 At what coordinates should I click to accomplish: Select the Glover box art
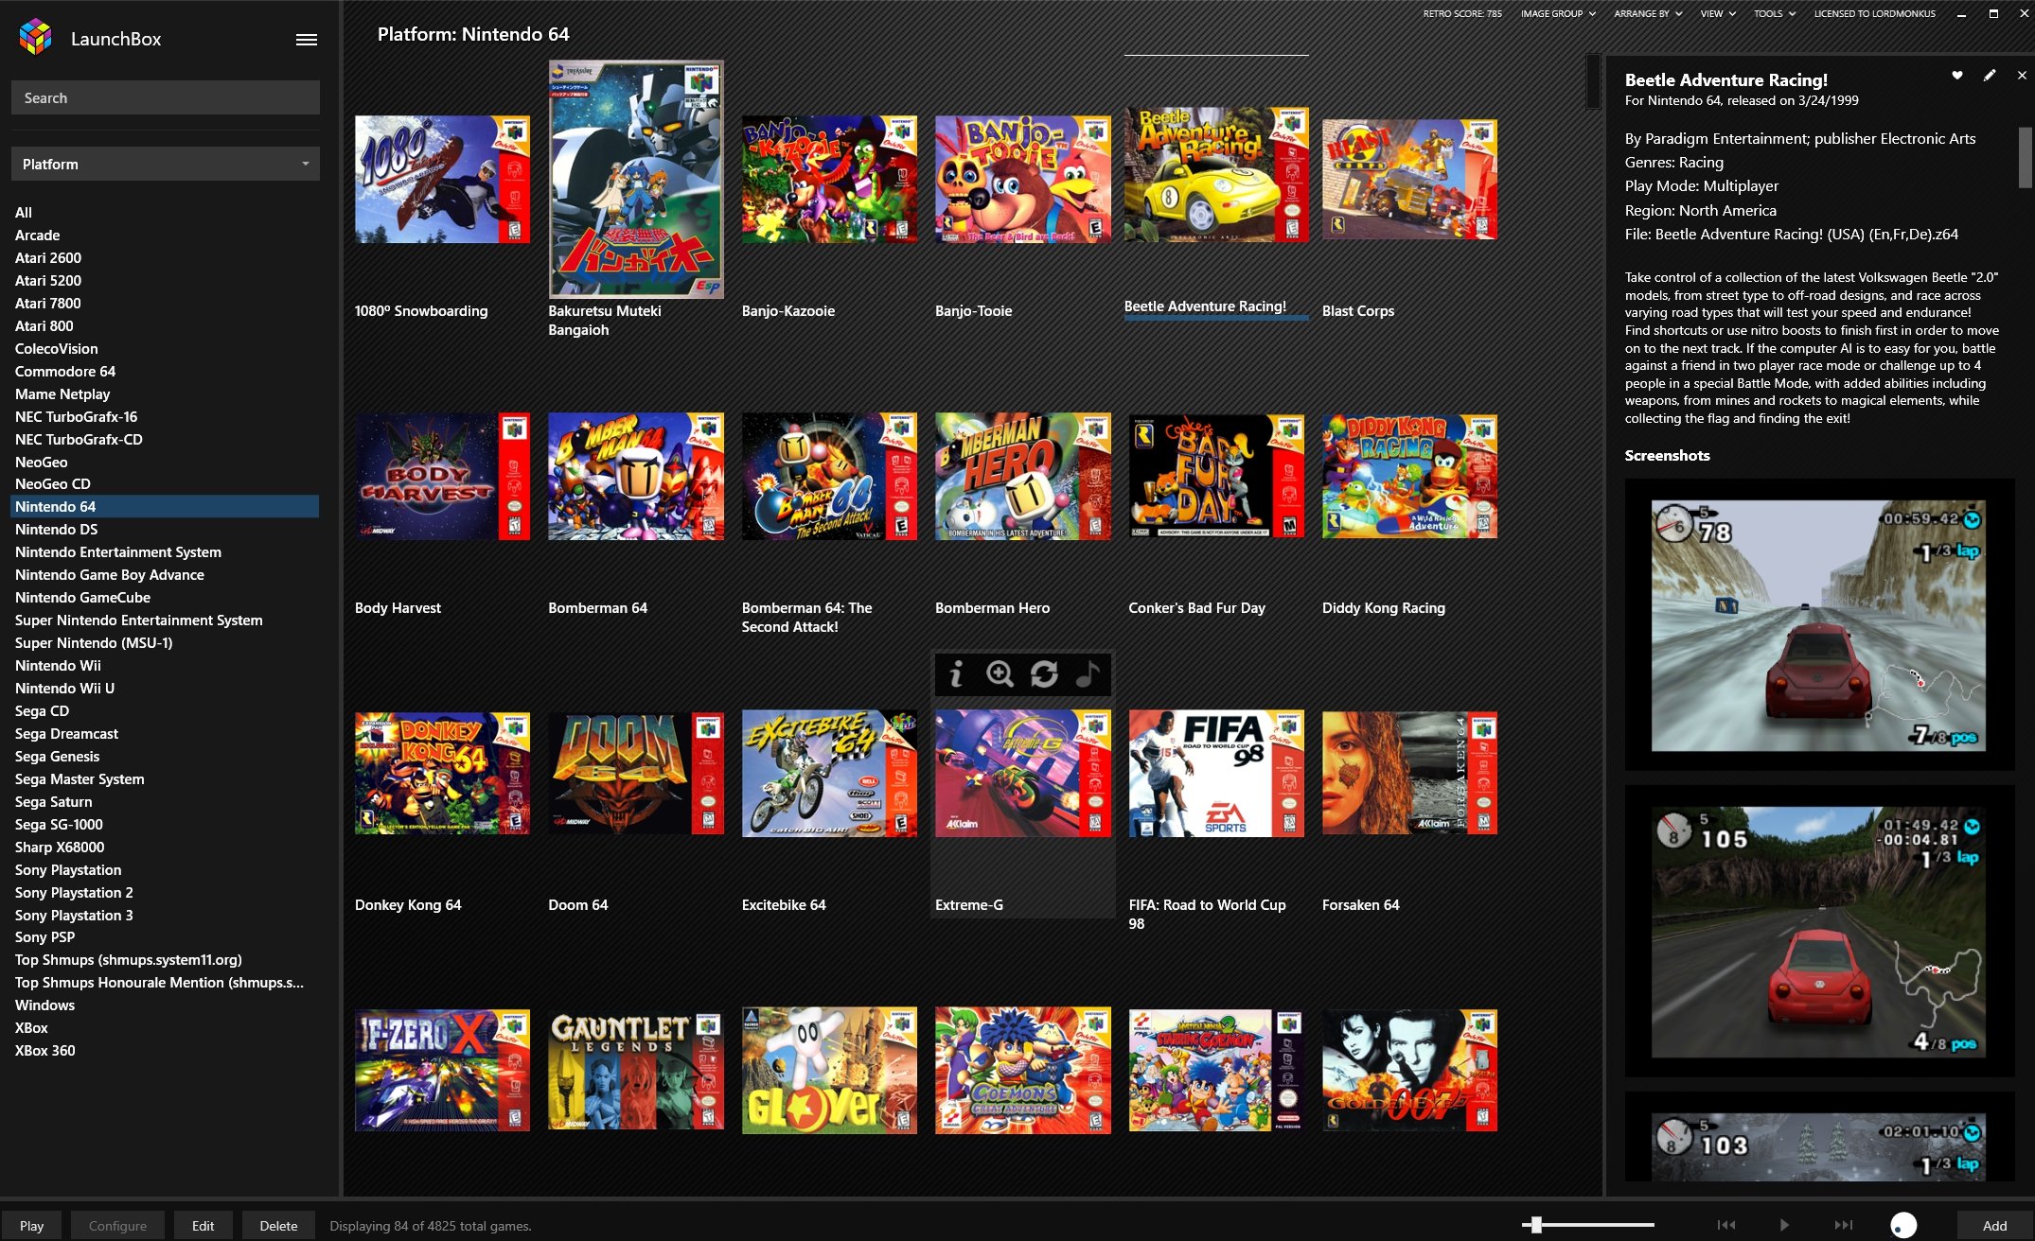point(829,1071)
